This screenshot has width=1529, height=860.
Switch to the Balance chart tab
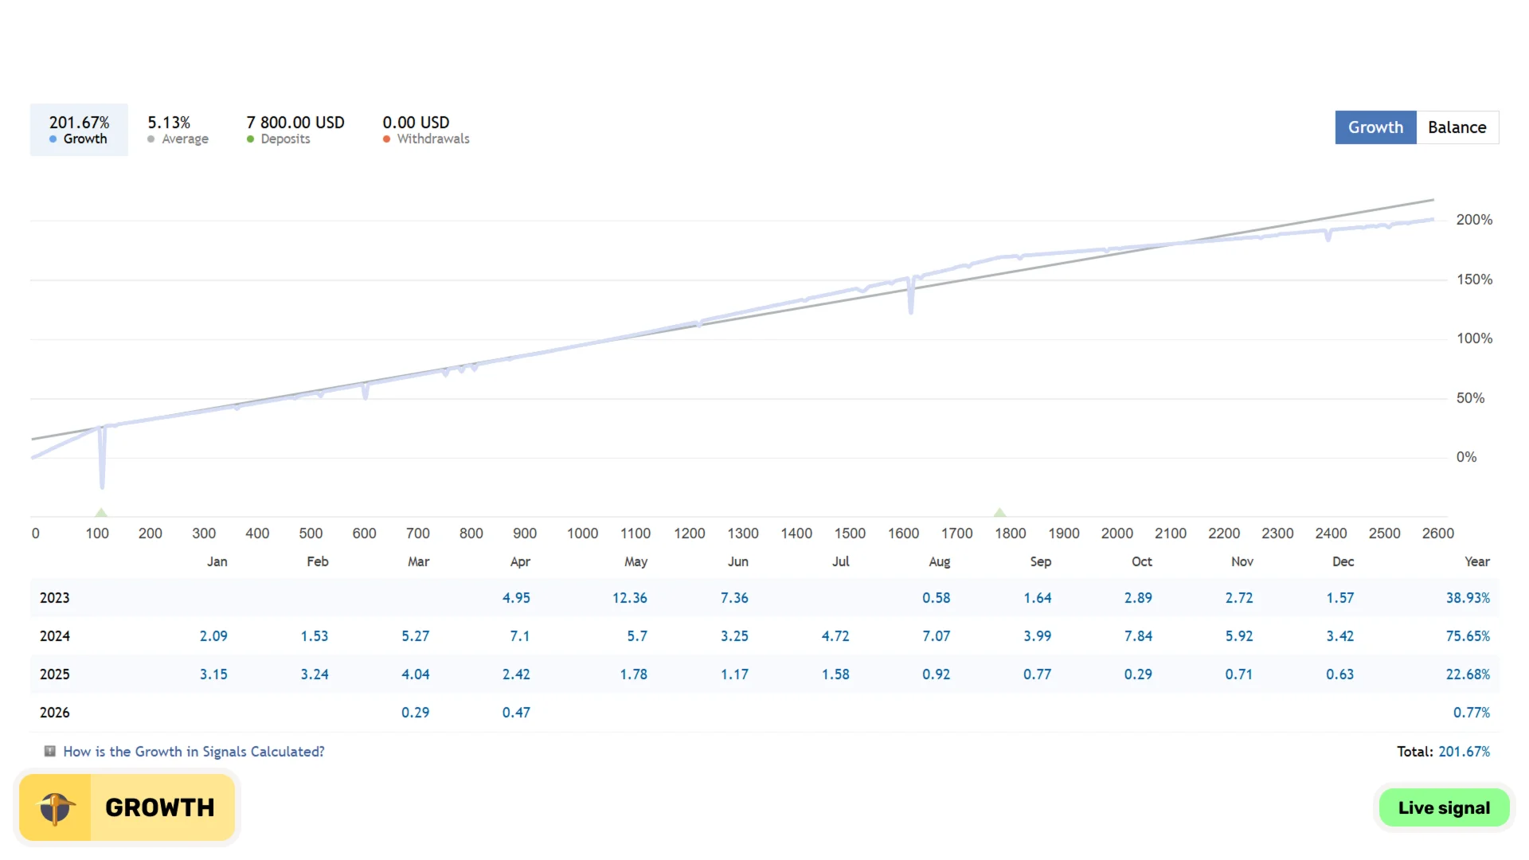tap(1457, 127)
